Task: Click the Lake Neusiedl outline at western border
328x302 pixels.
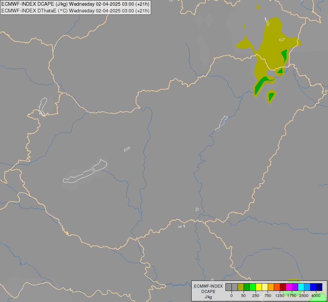Action: pyautogui.click(x=43, y=107)
